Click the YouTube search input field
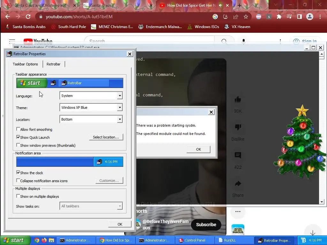This screenshot has width=327, height=245. pyautogui.click(x=149, y=41)
